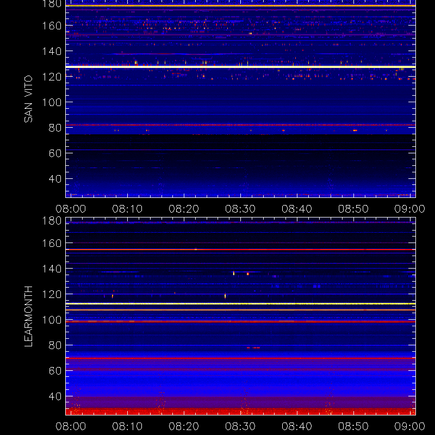Viewport: 435px width, 435px height.
Task: Click 120 on the Learmonth frequency axis
Action: (52, 294)
